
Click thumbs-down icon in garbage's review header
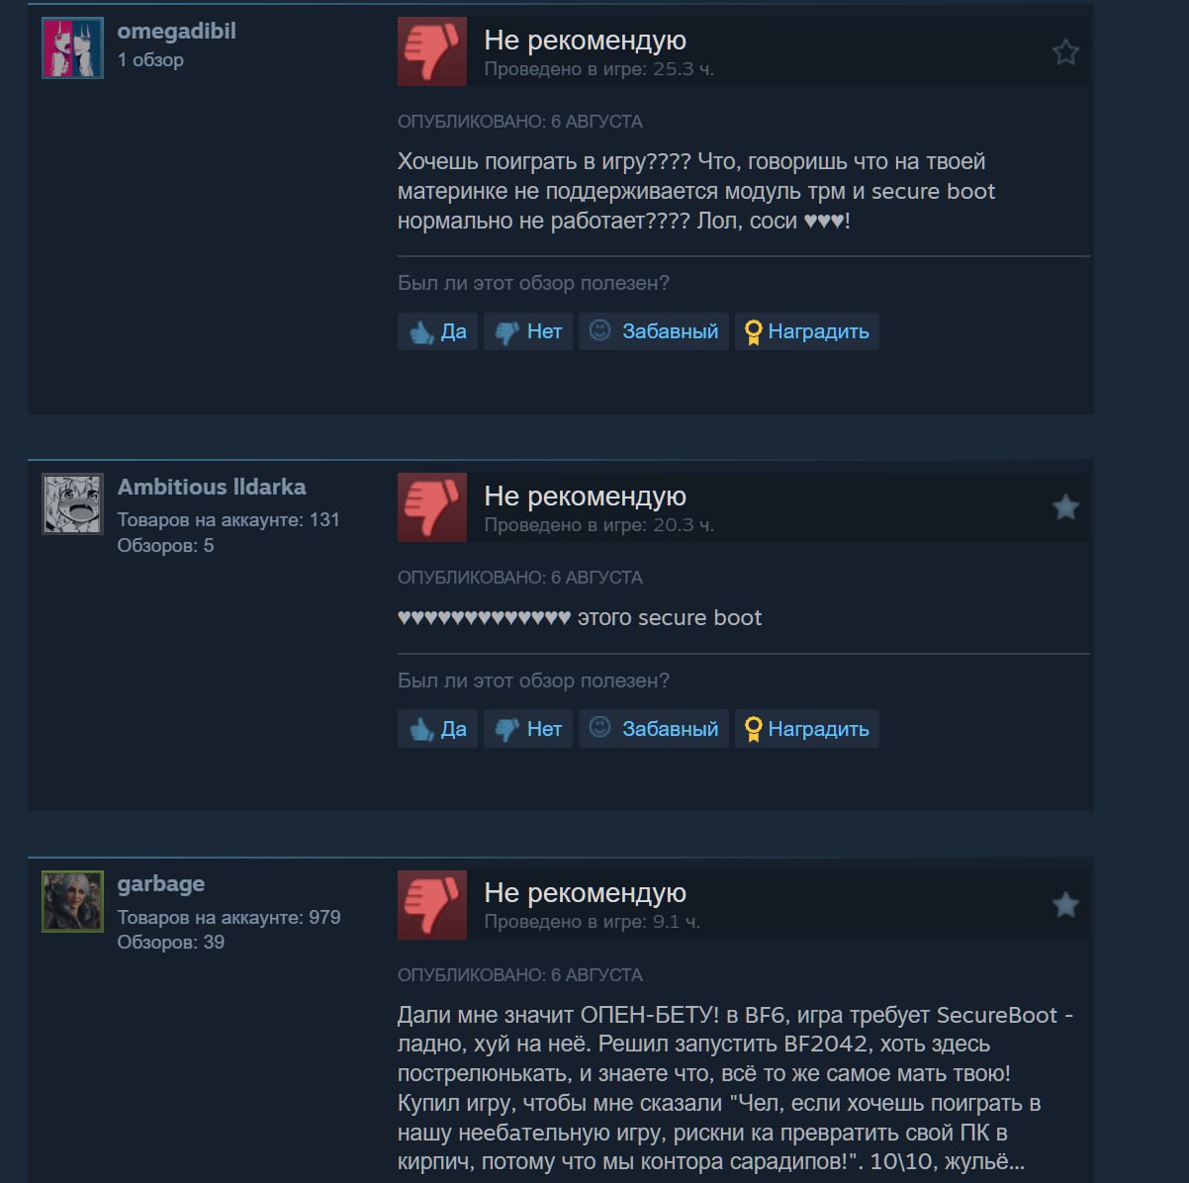click(x=432, y=905)
